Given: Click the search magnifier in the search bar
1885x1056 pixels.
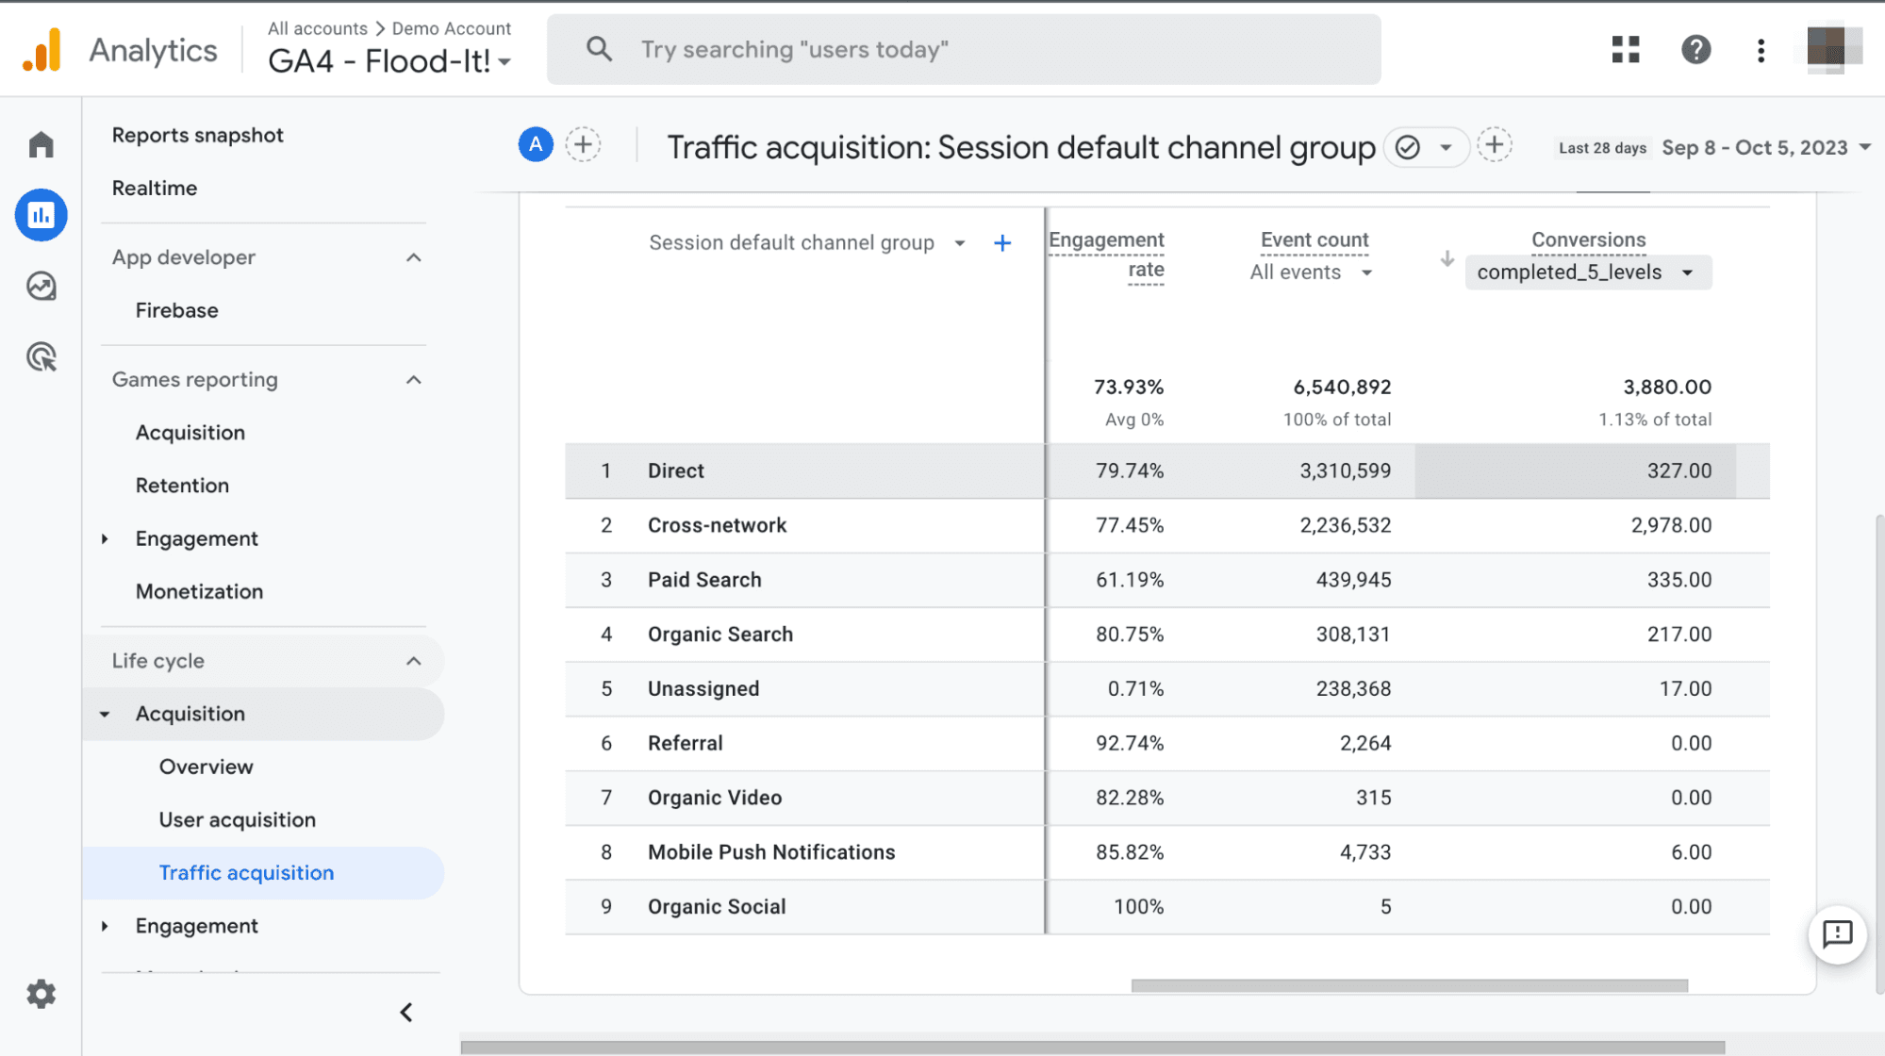Looking at the screenshot, I should pos(599,48).
